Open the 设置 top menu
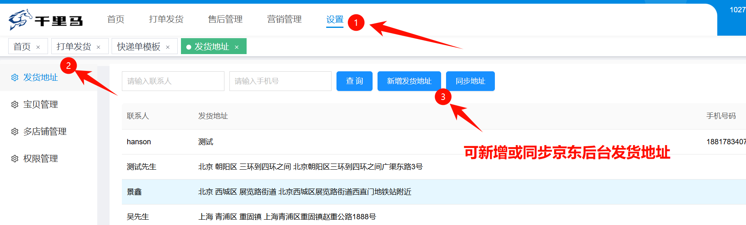Viewport: 746px width, 225px height. pyautogui.click(x=334, y=19)
